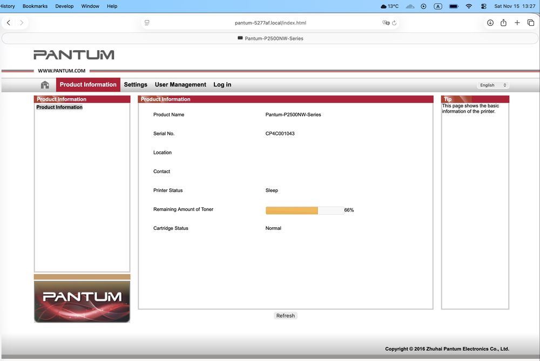Screen dimensions: 540x361
Task: Click the Tip panel description text
Action: pos(470,108)
